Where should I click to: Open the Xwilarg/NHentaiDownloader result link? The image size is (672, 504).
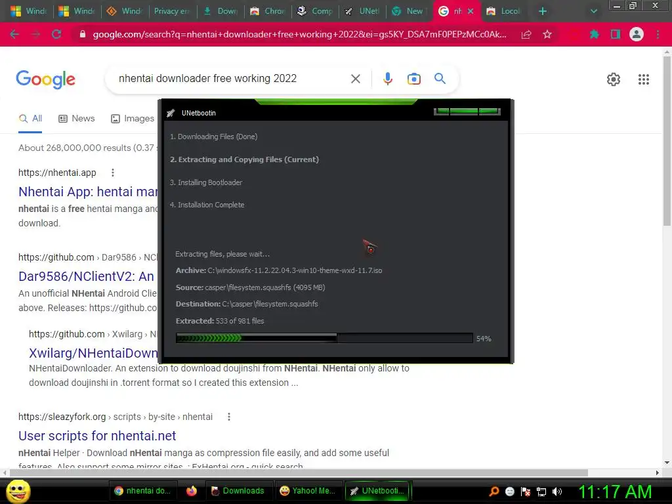coord(93,353)
